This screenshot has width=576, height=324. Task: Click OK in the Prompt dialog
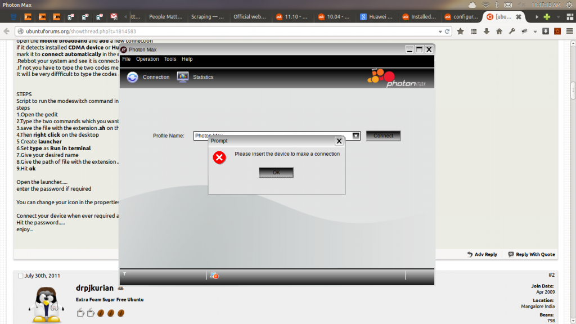pyautogui.click(x=276, y=172)
